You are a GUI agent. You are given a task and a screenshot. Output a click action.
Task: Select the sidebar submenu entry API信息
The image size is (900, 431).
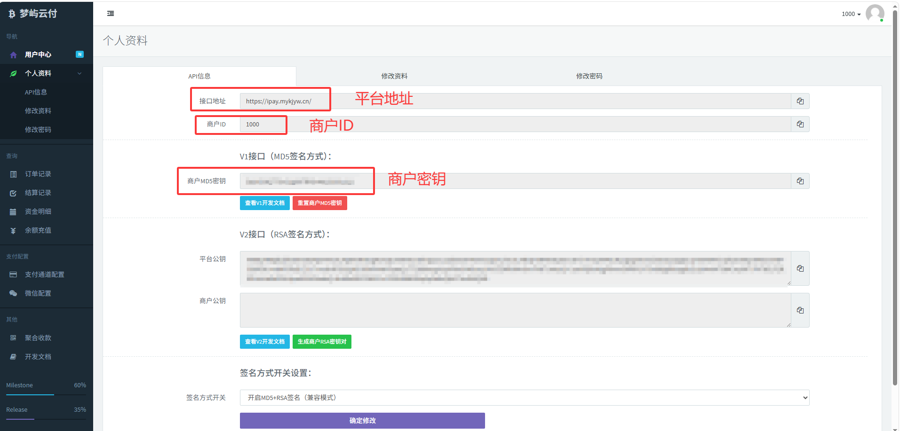[x=36, y=92]
